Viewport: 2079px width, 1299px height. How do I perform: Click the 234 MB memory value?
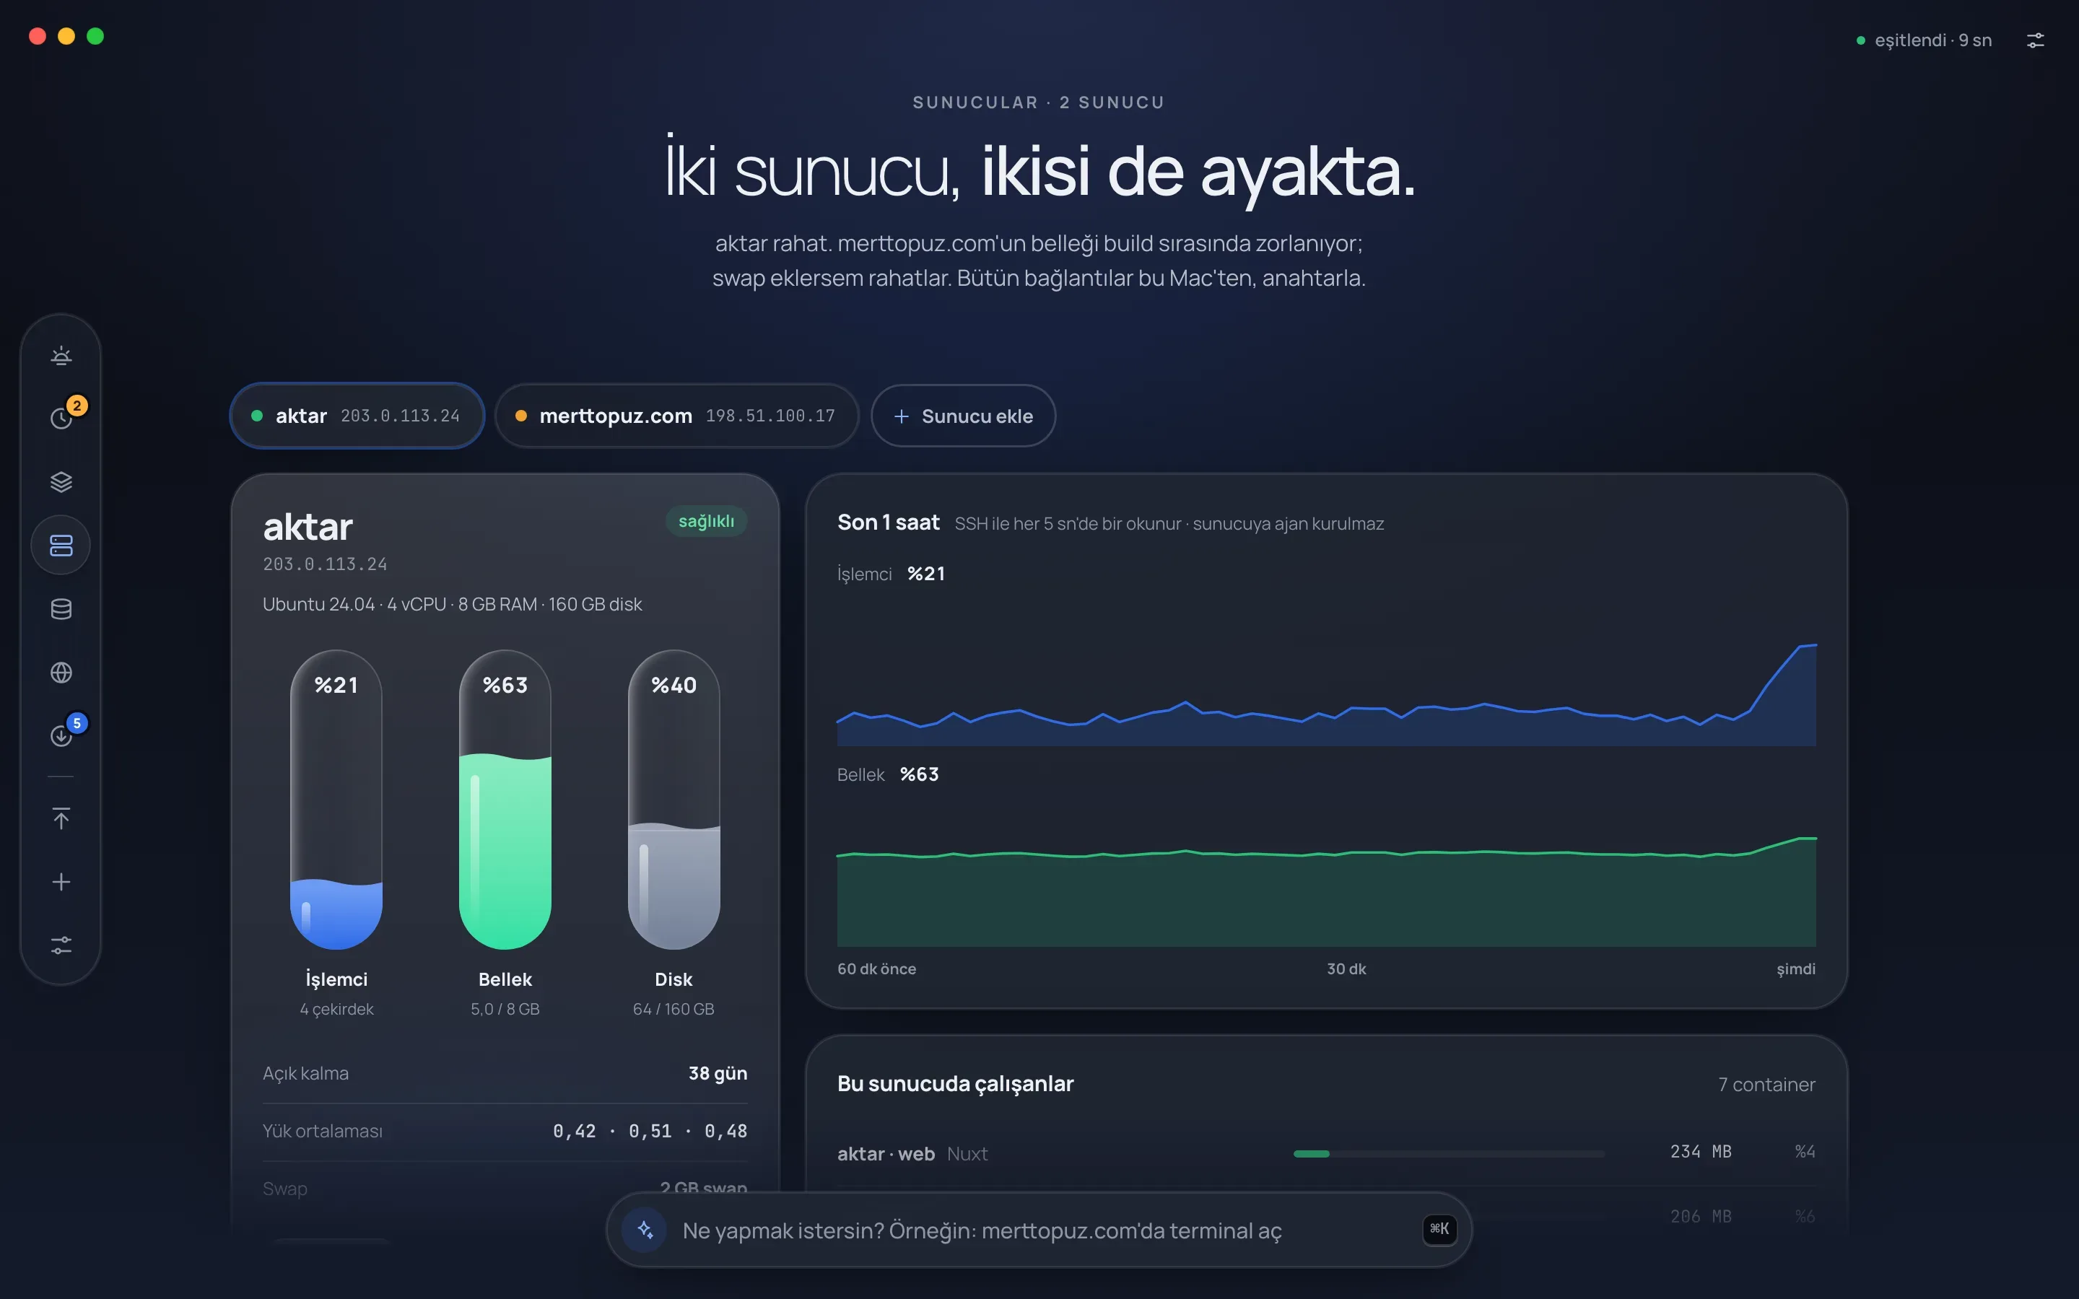tap(1700, 1151)
